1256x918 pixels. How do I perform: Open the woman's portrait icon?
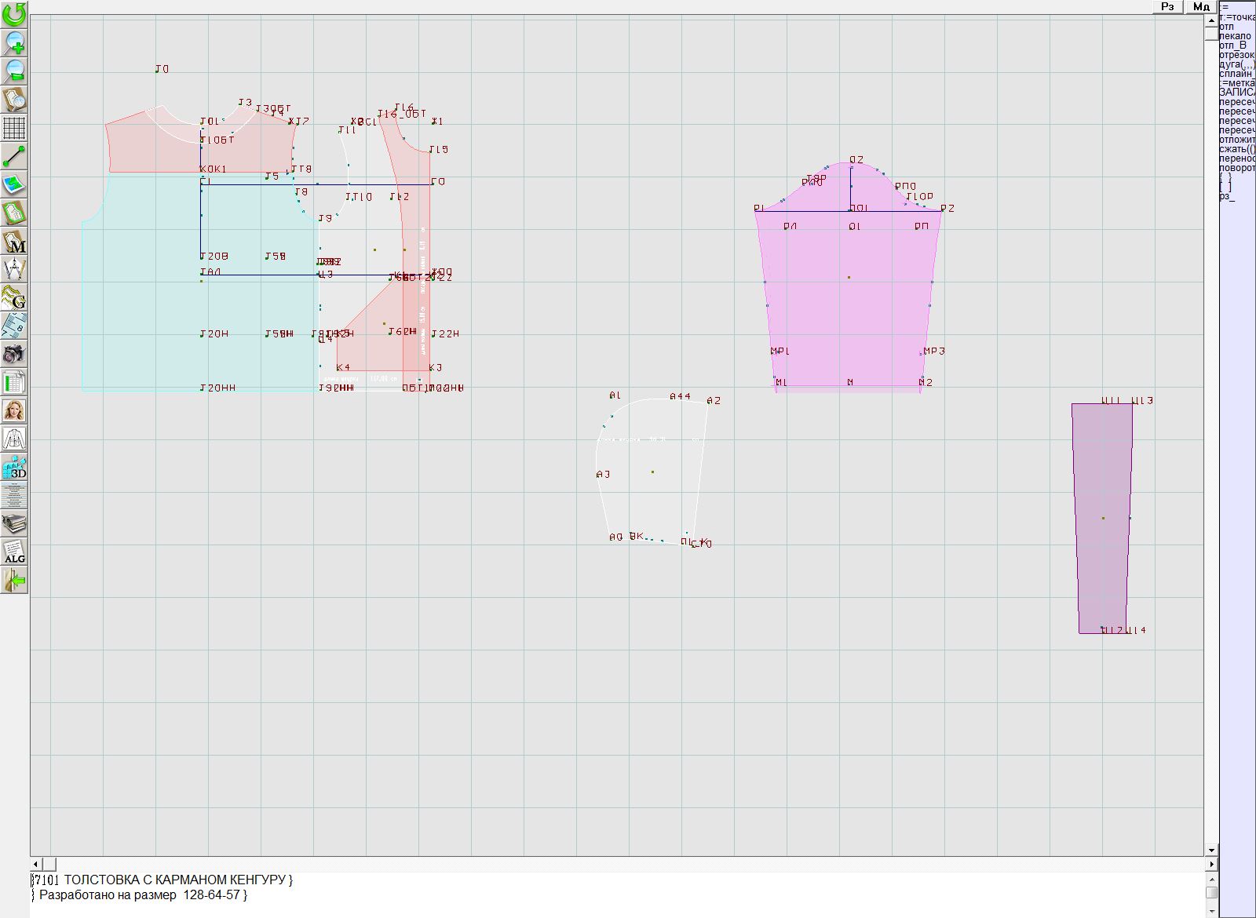[14, 410]
